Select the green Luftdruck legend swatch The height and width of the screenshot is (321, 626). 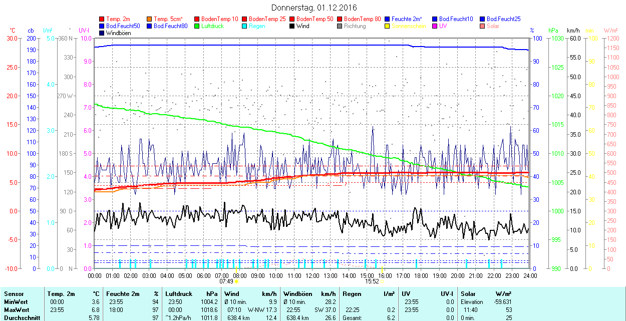(x=197, y=26)
